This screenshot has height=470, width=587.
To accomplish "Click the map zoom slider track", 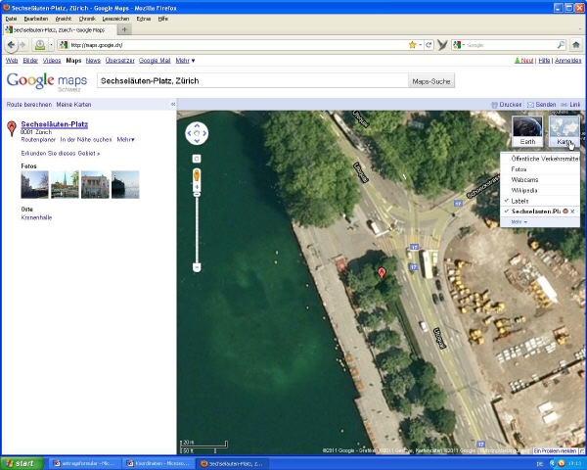I will click(197, 228).
